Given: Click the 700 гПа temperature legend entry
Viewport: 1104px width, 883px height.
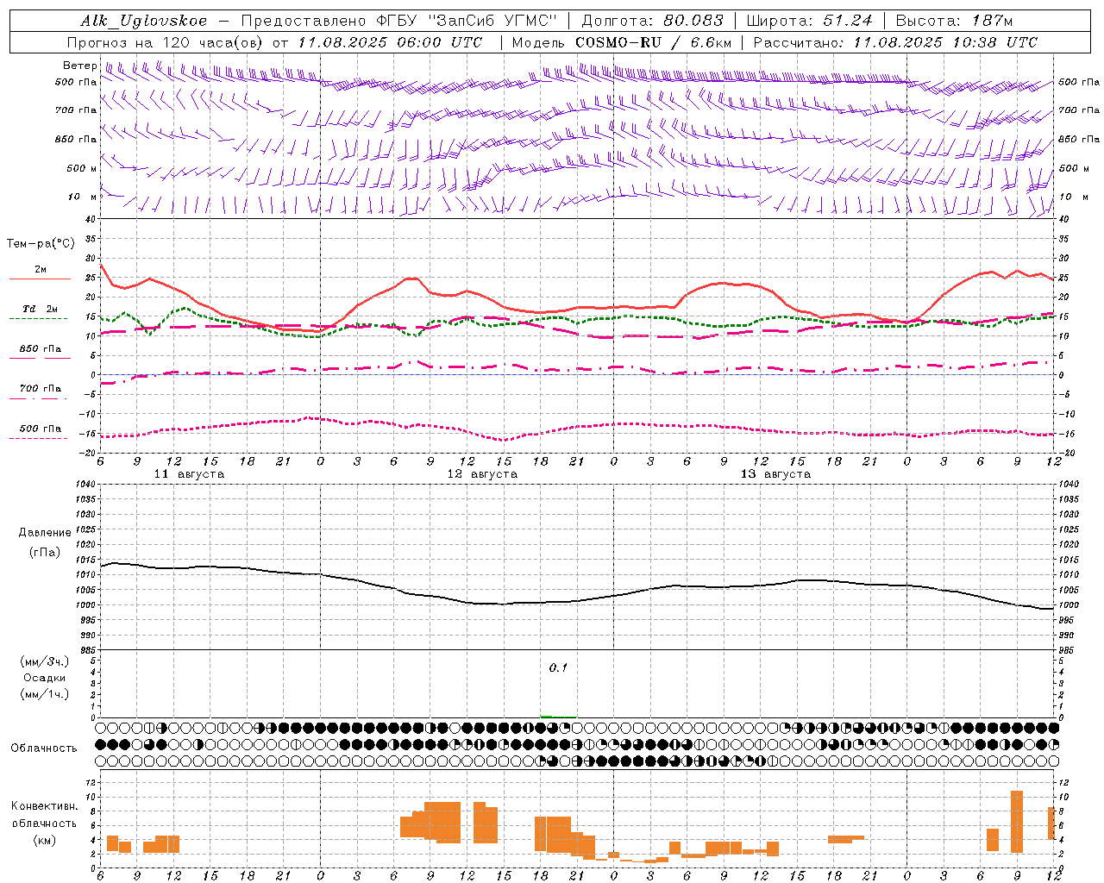Looking at the screenshot, I should tap(41, 388).
